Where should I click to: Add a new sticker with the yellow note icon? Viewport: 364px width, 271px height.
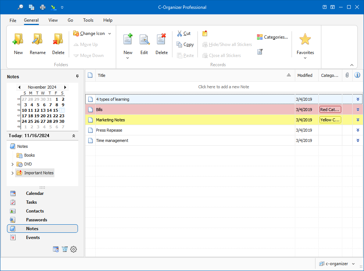click(204, 33)
